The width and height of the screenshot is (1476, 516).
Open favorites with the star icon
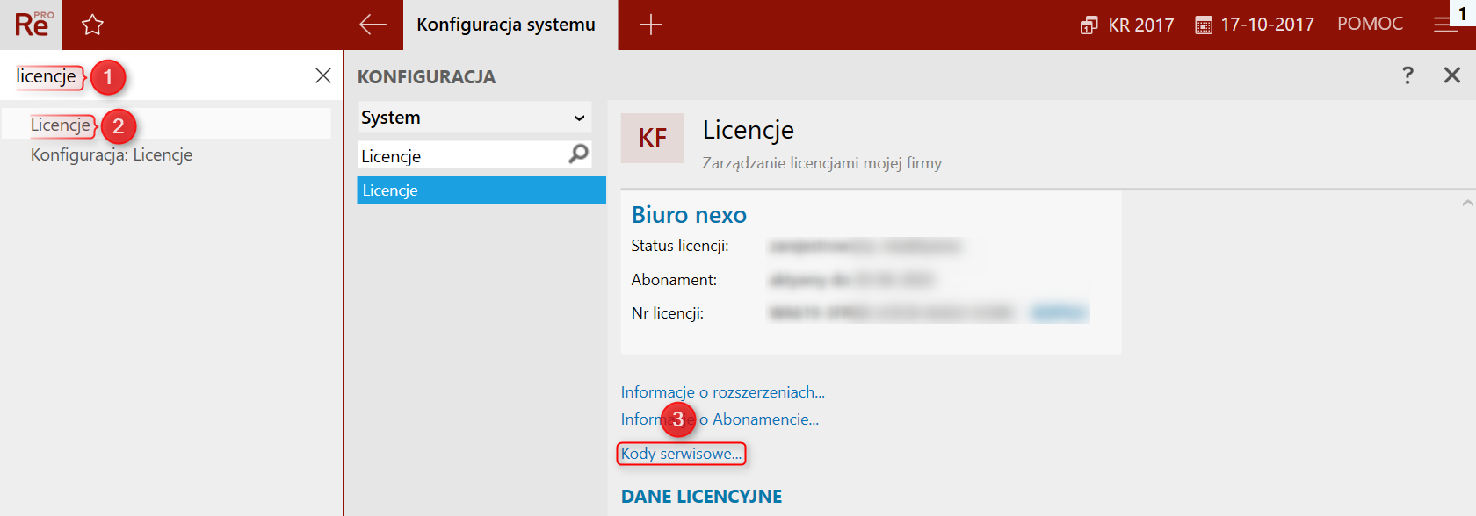pos(92,25)
